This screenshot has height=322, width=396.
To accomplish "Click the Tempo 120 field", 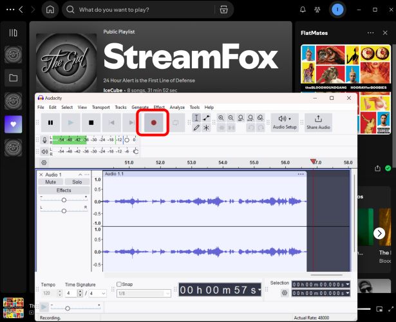I will click(49, 293).
